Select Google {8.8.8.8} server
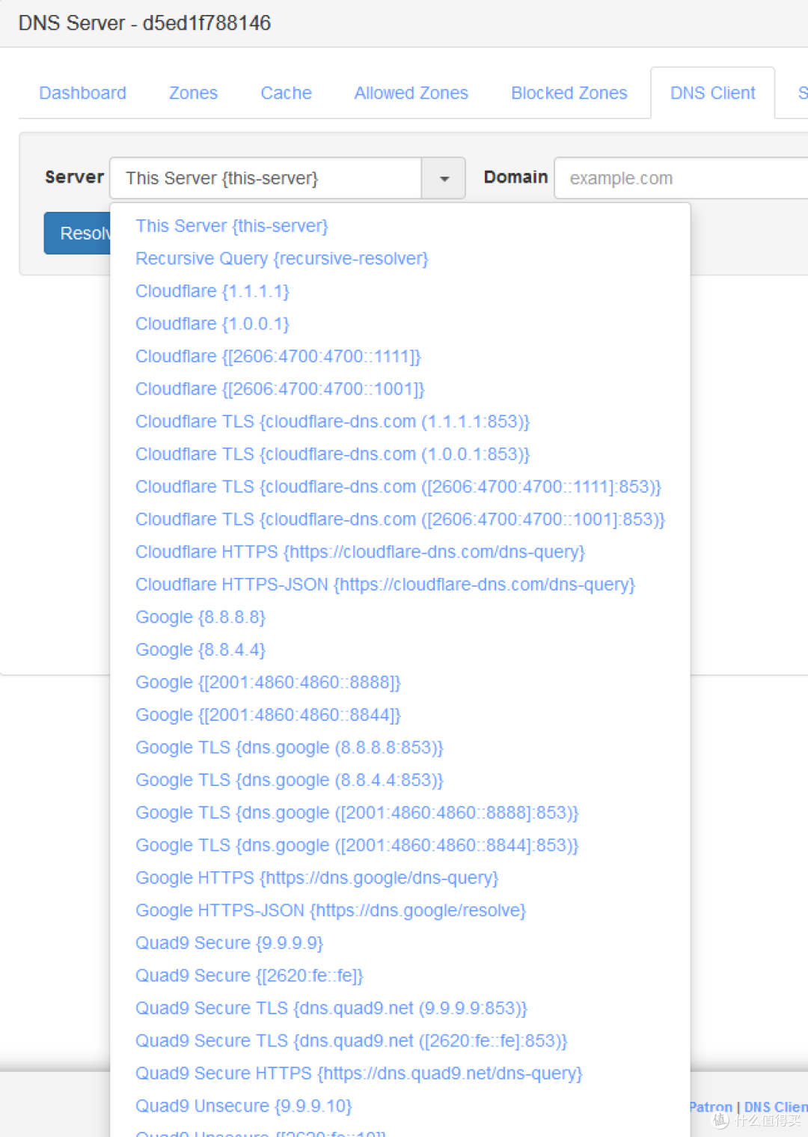 point(200,618)
